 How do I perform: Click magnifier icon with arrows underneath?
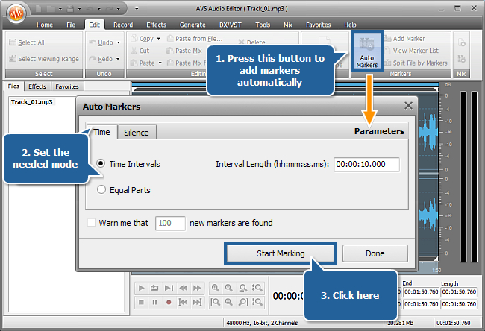pyautogui.click(x=243, y=288)
